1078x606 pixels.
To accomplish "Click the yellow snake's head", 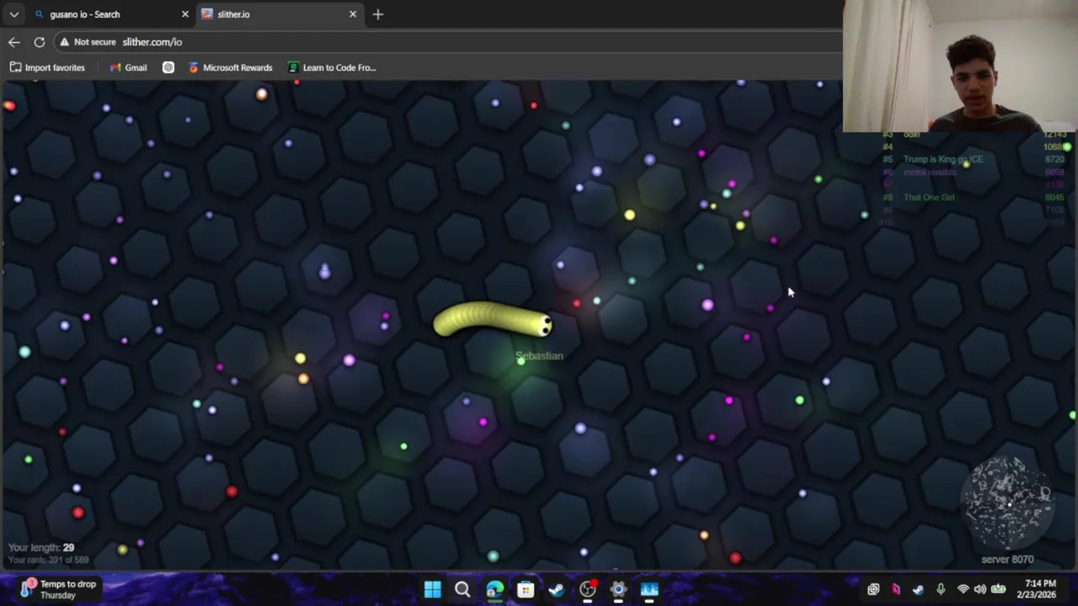I will click(542, 325).
